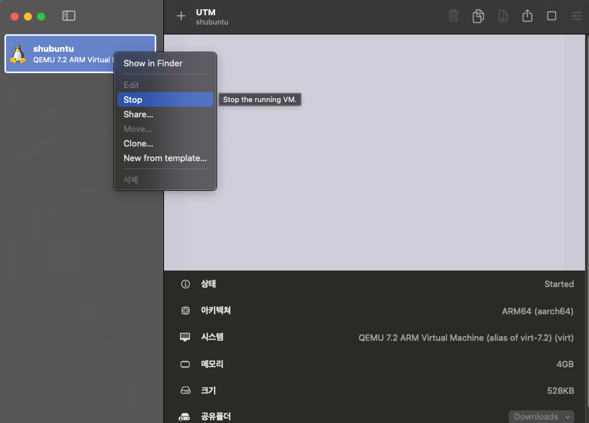Click the move/download document toolbar icon
The image size is (589, 423).
point(503,16)
